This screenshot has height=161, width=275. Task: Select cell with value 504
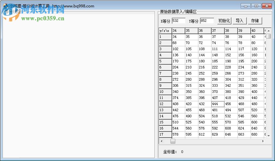205,116
